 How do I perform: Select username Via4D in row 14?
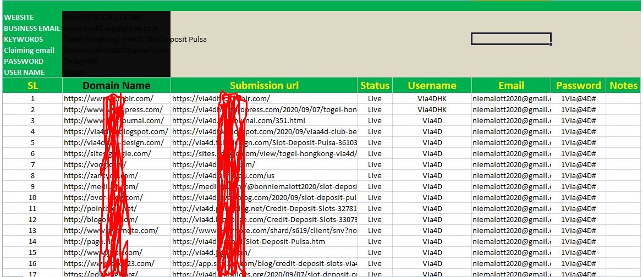coord(432,242)
